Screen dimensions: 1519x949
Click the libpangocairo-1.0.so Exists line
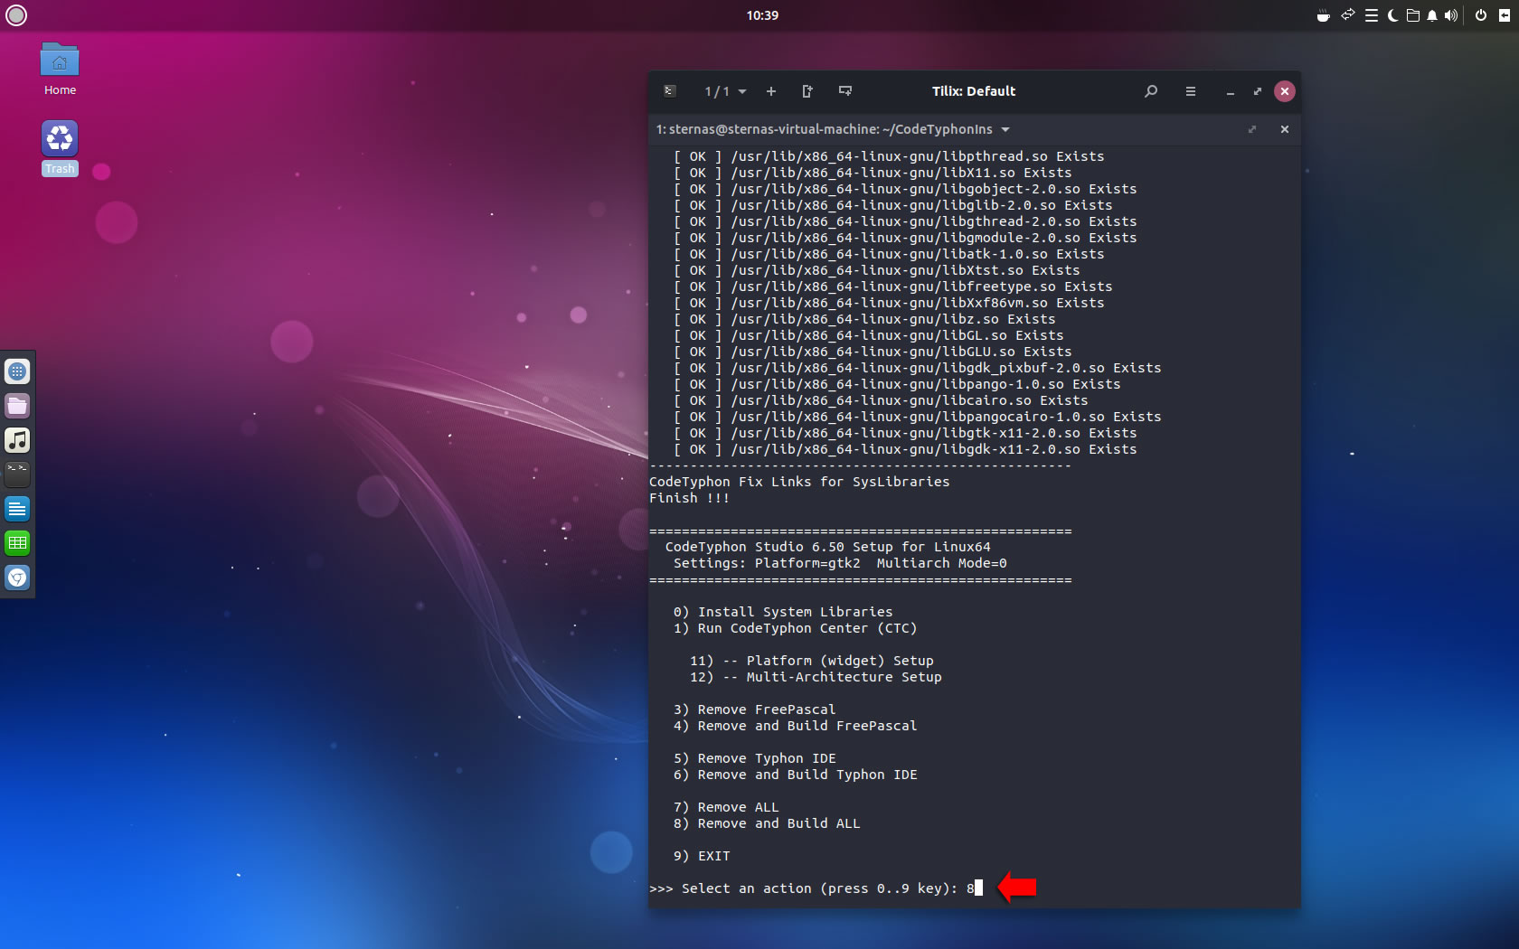(x=917, y=417)
